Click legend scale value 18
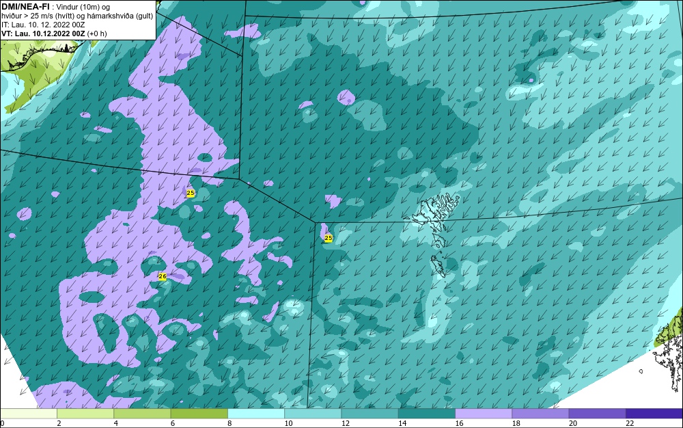 tap(516, 423)
